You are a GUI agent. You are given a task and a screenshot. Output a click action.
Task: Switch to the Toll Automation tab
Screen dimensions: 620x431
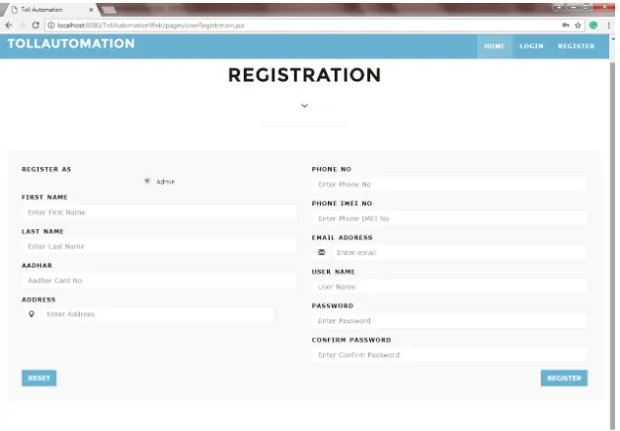coord(51,10)
